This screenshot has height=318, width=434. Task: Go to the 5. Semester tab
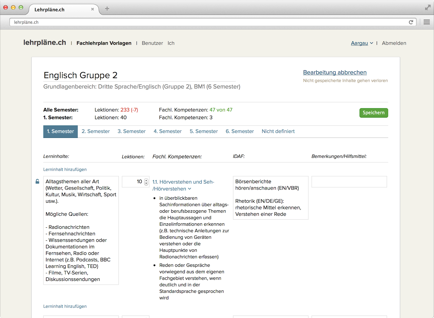click(x=204, y=131)
